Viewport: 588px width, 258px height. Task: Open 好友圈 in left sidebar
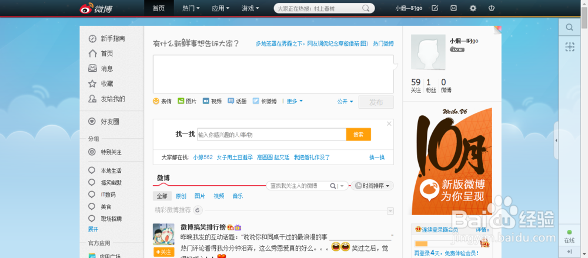(x=103, y=122)
